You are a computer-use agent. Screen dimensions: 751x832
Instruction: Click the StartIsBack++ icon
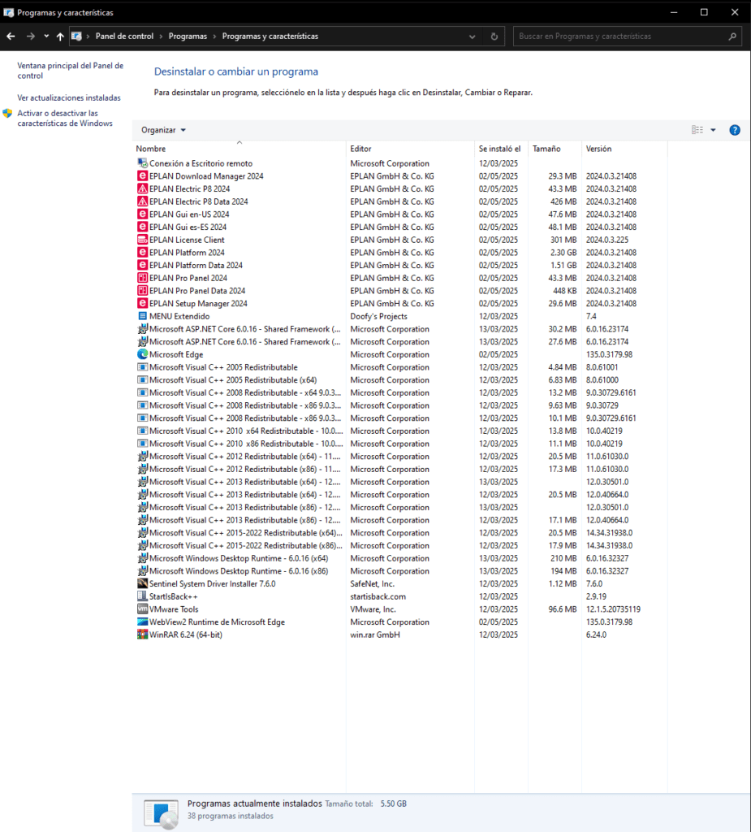(x=142, y=596)
